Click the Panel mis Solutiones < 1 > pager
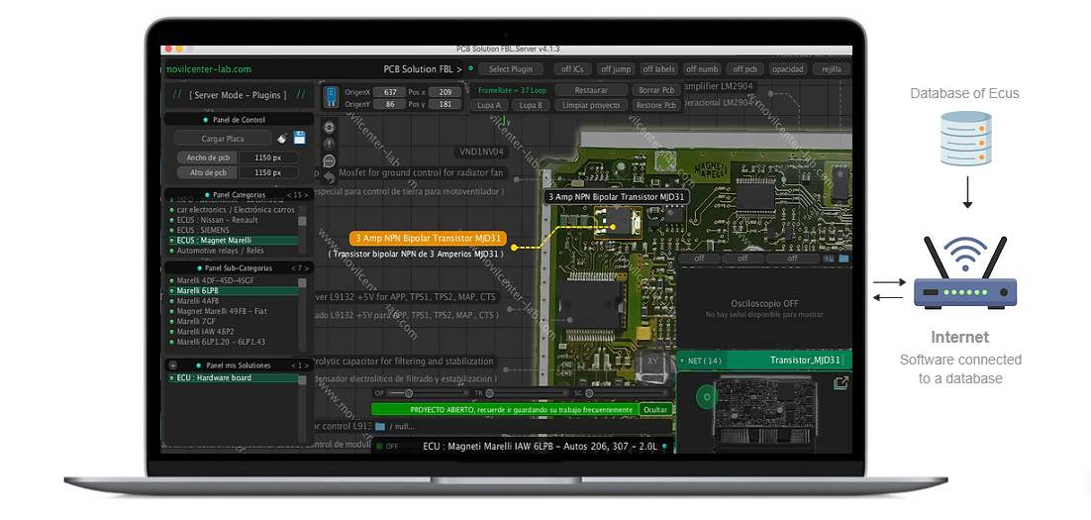Image resolution: width=1091 pixels, height=520 pixels. pyautogui.click(x=300, y=365)
